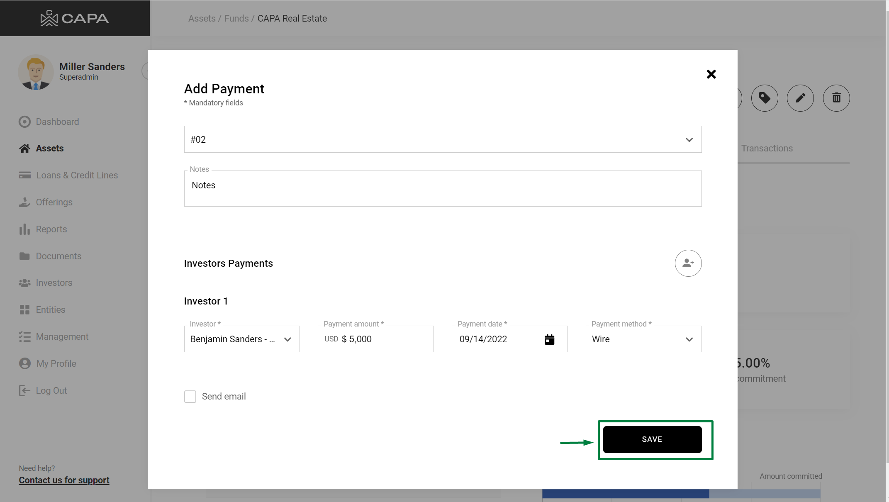Click the Amount committed progress bar
Image resolution: width=889 pixels, height=502 pixels.
680,494
